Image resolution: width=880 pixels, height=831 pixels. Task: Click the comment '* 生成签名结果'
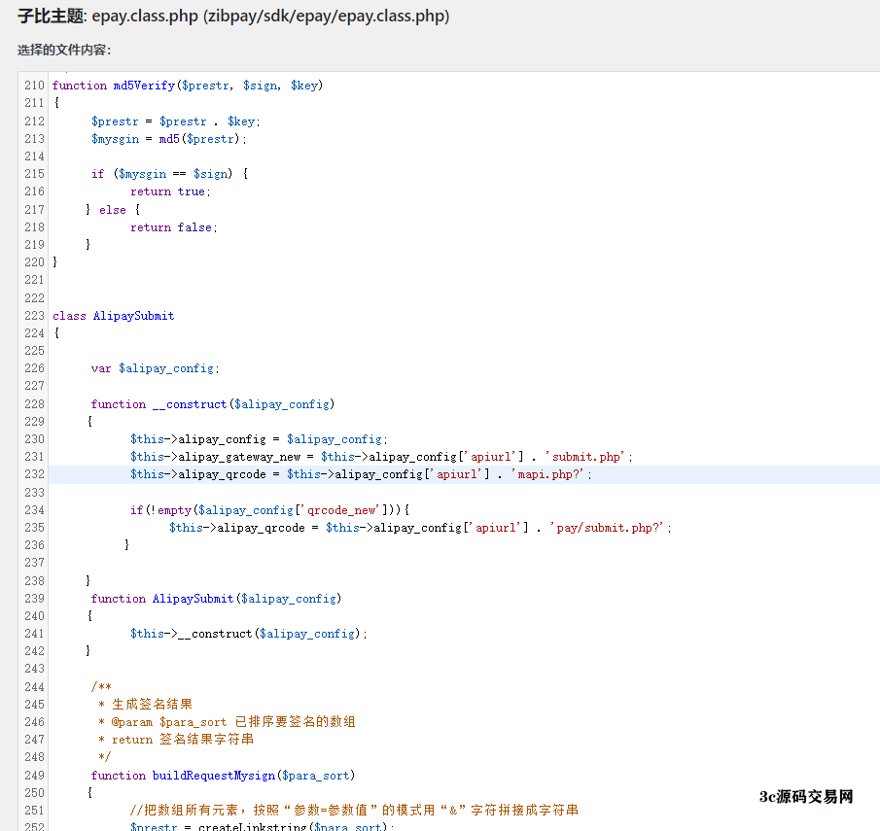pos(145,705)
